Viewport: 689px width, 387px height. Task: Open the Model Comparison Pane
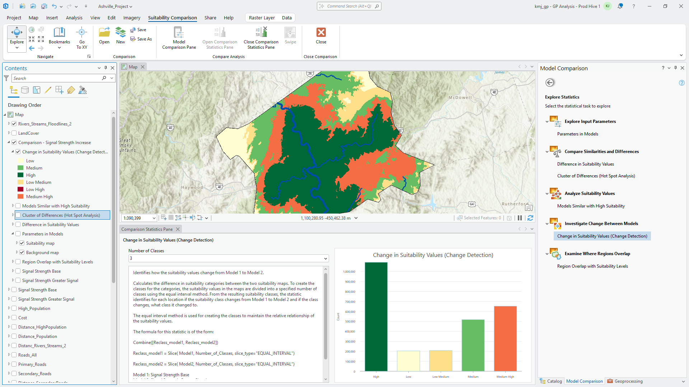(179, 38)
